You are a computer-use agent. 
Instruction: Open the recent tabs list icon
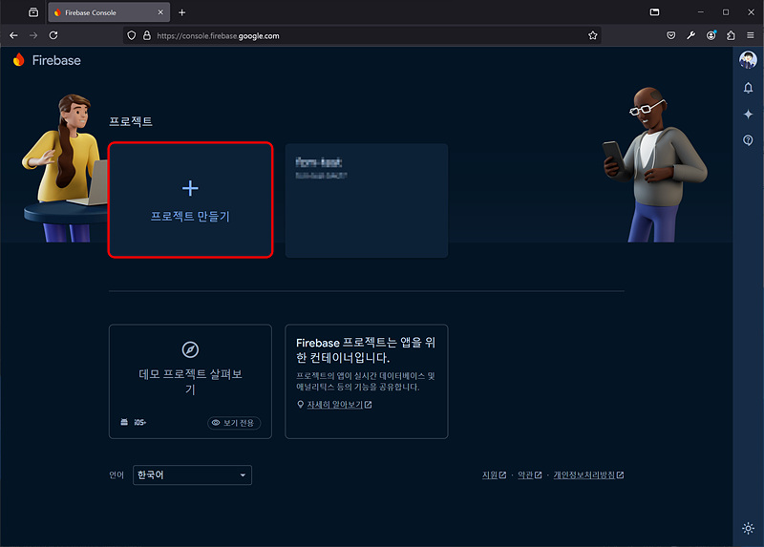(x=33, y=12)
